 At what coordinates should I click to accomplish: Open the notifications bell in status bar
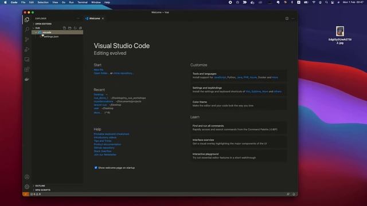click(294, 194)
